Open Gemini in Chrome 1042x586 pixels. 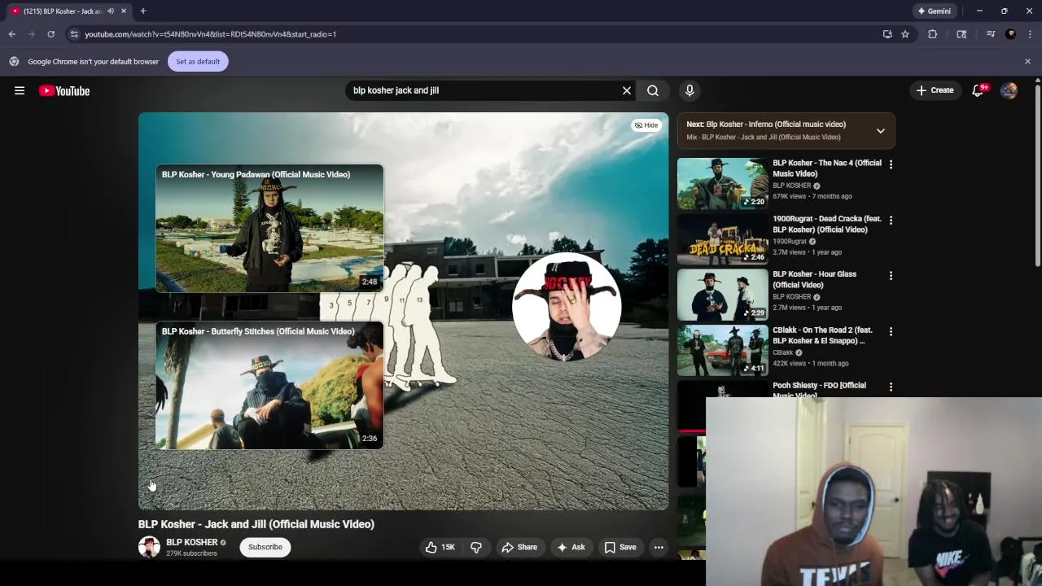(x=934, y=11)
